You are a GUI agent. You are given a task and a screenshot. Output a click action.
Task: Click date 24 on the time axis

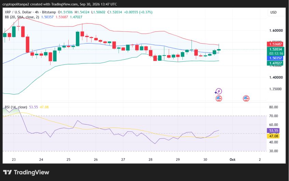(x=41, y=160)
